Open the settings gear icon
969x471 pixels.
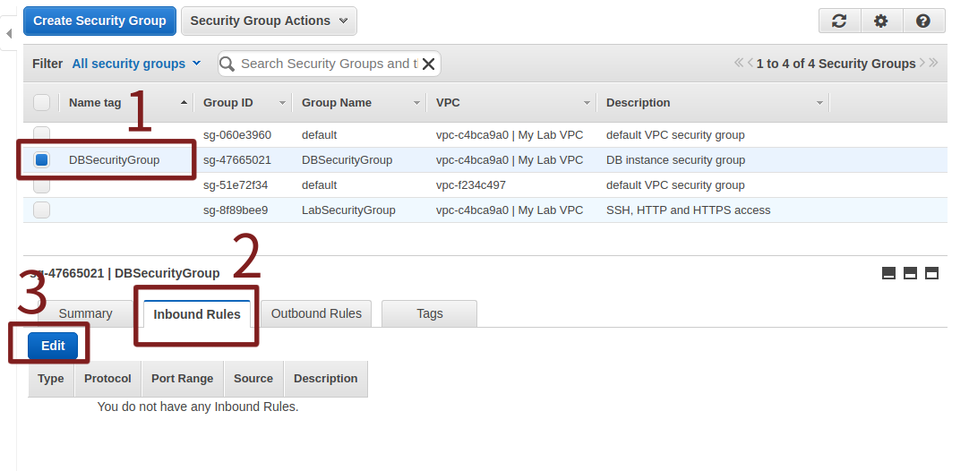881,21
